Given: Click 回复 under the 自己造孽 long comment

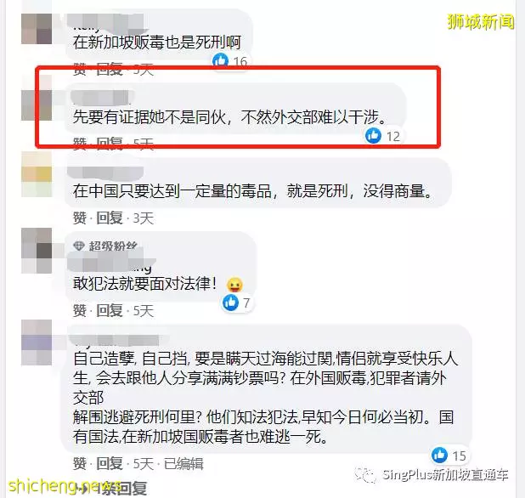Looking at the screenshot, I should coord(109,463).
